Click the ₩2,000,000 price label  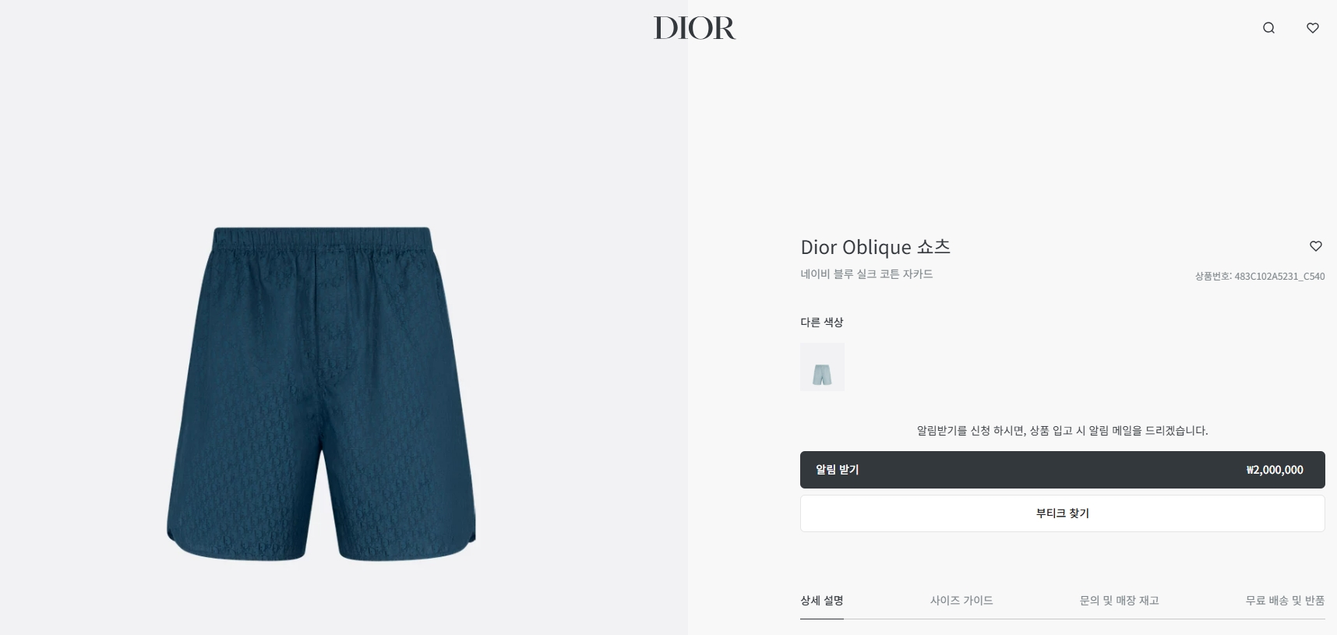pos(1275,470)
